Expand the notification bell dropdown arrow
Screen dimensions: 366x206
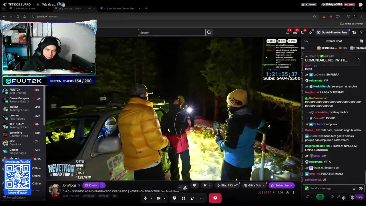210,185
